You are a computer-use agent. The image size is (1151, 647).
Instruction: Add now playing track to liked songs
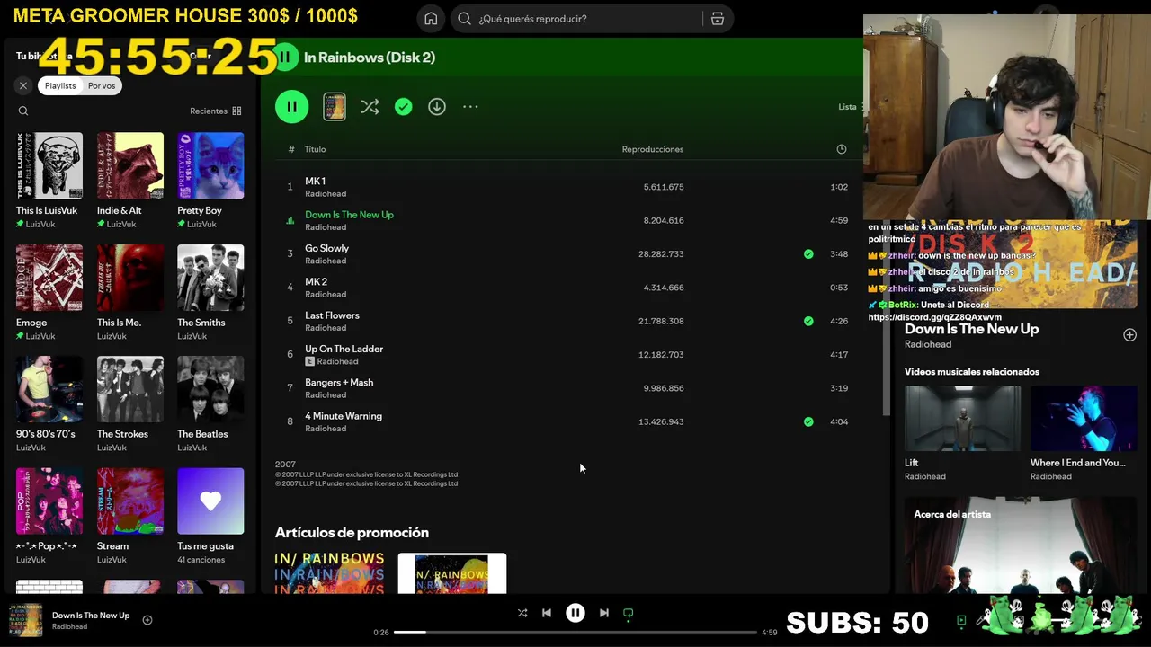pos(147,620)
